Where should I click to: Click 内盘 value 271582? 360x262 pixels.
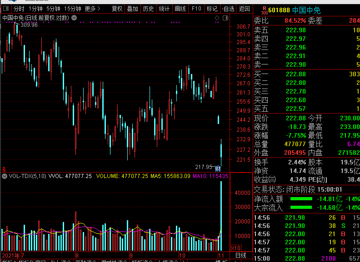pyautogui.click(x=349, y=153)
